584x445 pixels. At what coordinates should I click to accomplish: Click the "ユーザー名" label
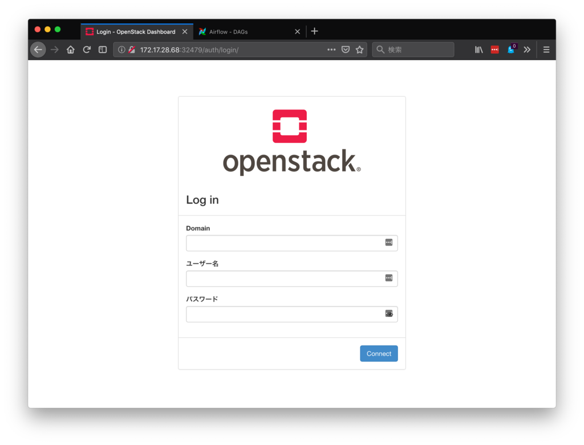pos(202,263)
